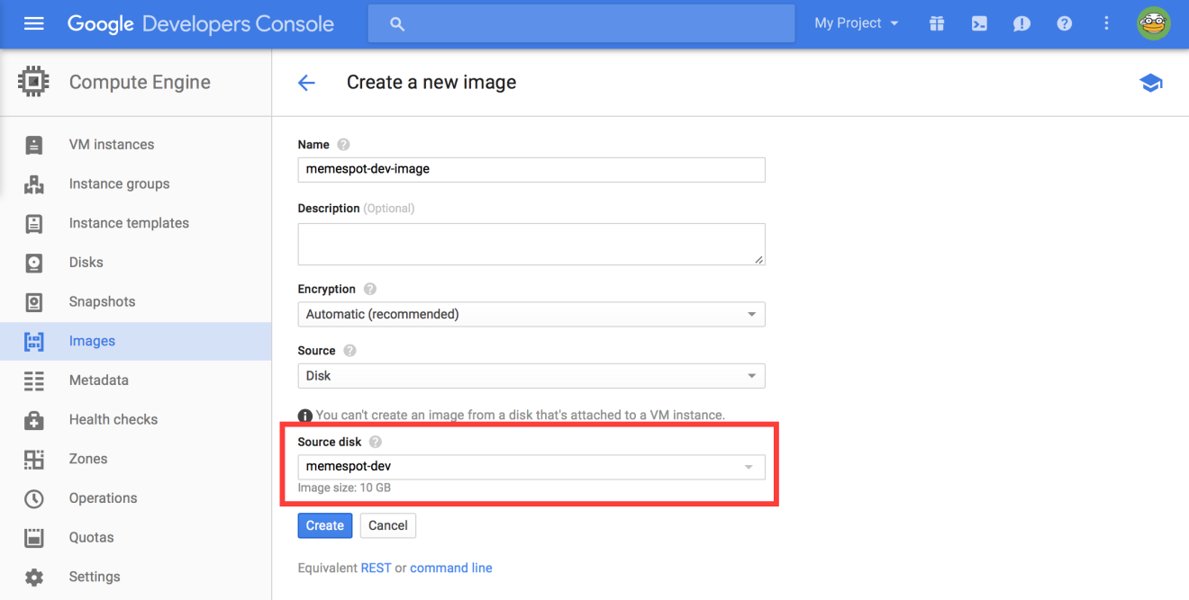Screen dimensions: 1189x600
Task: Click the Google Developers Console logo
Action: [x=201, y=24]
